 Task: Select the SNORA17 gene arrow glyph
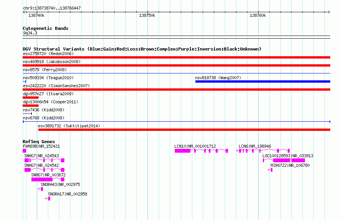pyautogui.click(x=48, y=199)
